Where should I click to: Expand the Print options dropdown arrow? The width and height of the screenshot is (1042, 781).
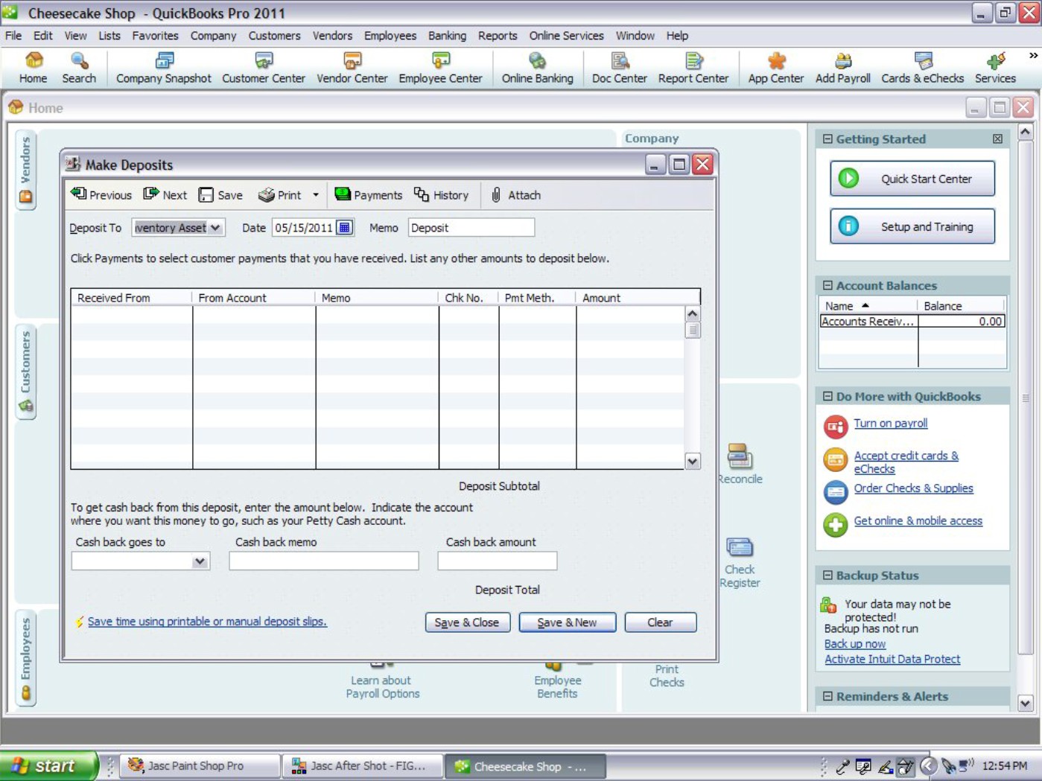(316, 195)
